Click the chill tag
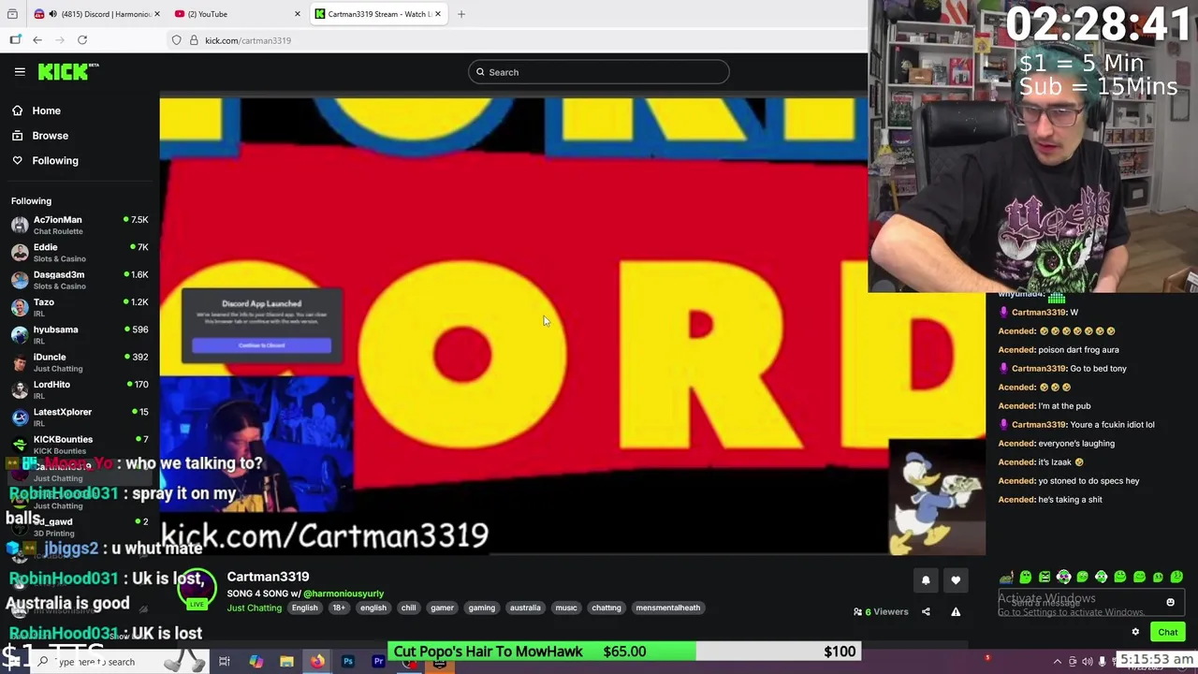The width and height of the screenshot is (1198, 674). point(408,608)
